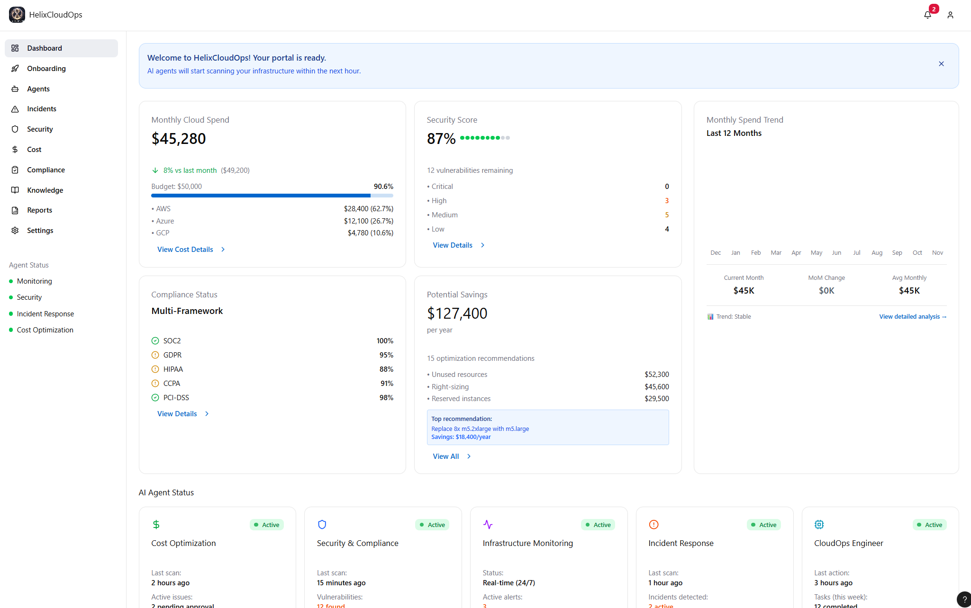This screenshot has width=971, height=608.
Task: Click the Infrastructure Monitoring pulse icon
Action: 488,524
